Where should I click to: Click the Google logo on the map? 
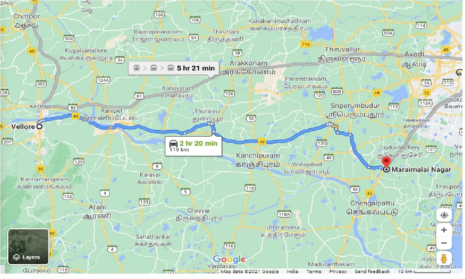[229, 259]
